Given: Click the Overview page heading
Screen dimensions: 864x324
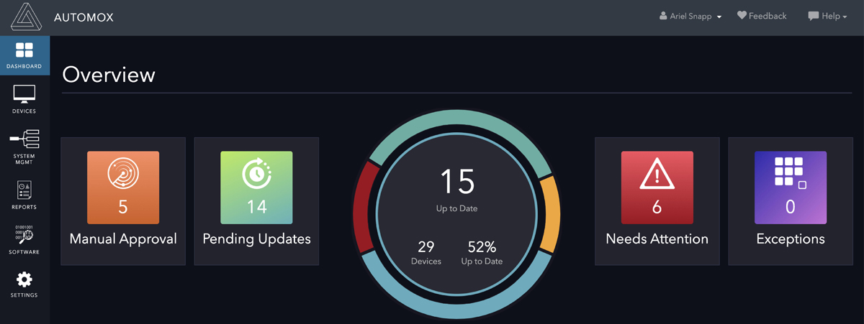Looking at the screenshot, I should coord(109,74).
